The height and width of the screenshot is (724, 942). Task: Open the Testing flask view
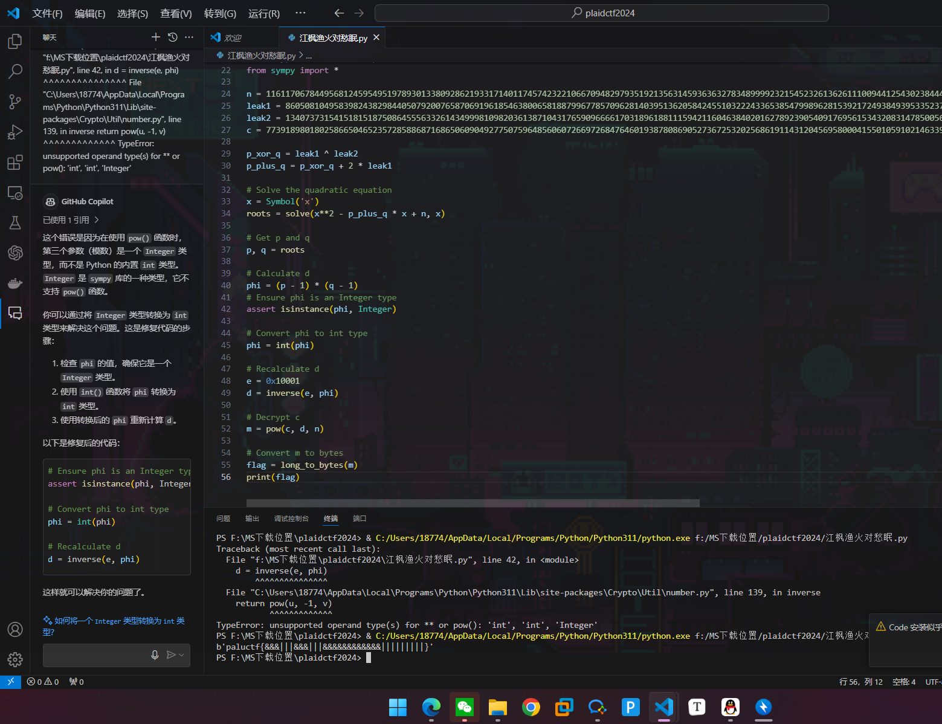click(15, 222)
